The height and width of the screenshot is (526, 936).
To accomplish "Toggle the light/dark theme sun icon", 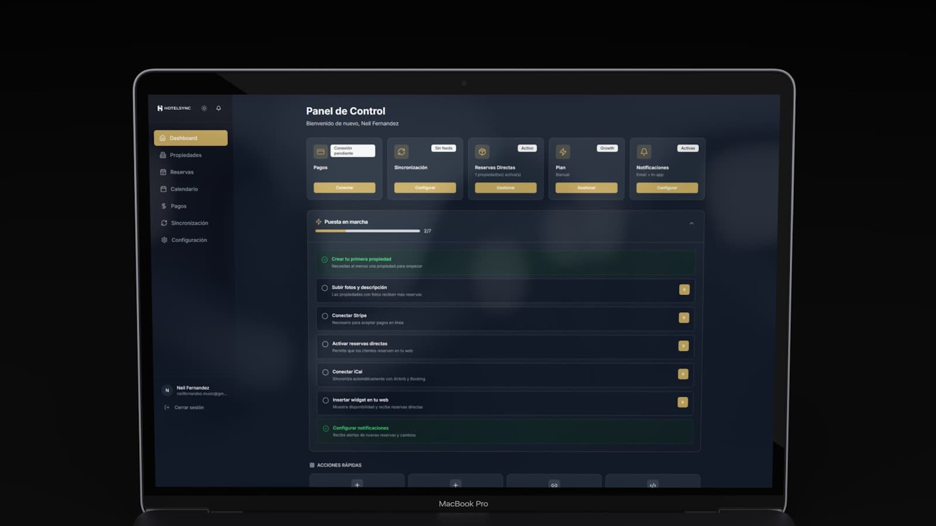I will click(204, 108).
